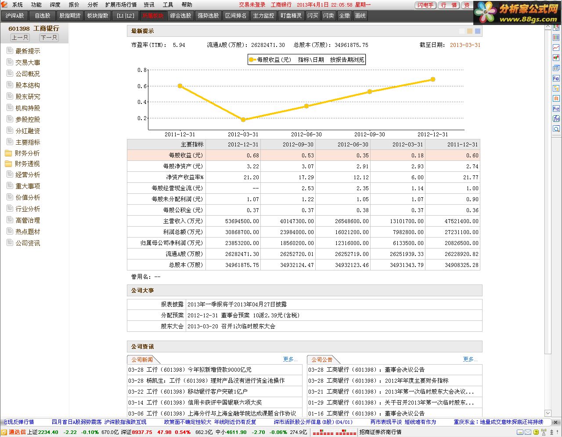Image resolution: width=562 pixels, height=437 pixels.
Task: Open the 帮助 menu
Action: click(x=187, y=5)
